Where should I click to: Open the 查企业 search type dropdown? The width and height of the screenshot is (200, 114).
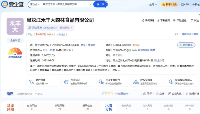pyautogui.click(x=35, y=4)
